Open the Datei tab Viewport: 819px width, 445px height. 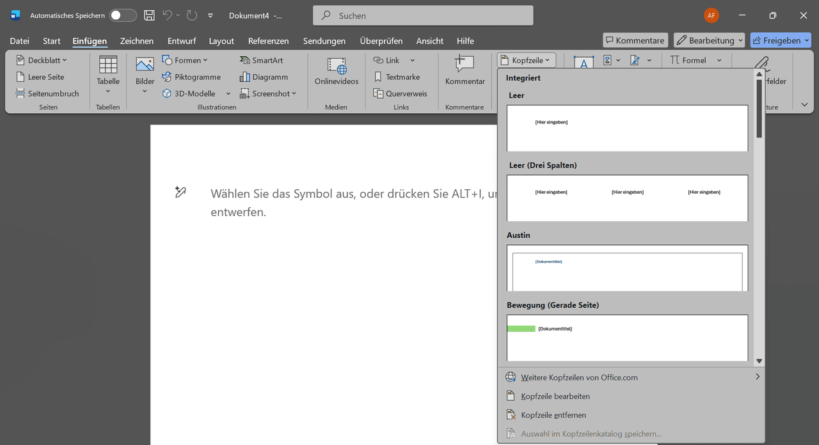click(x=19, y=40)
